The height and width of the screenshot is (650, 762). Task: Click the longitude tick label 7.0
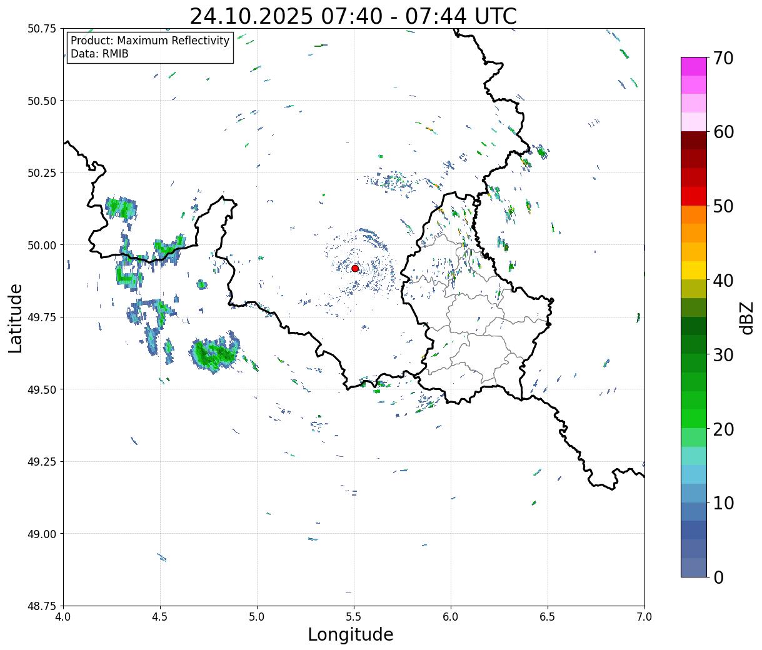coord(644,617)
